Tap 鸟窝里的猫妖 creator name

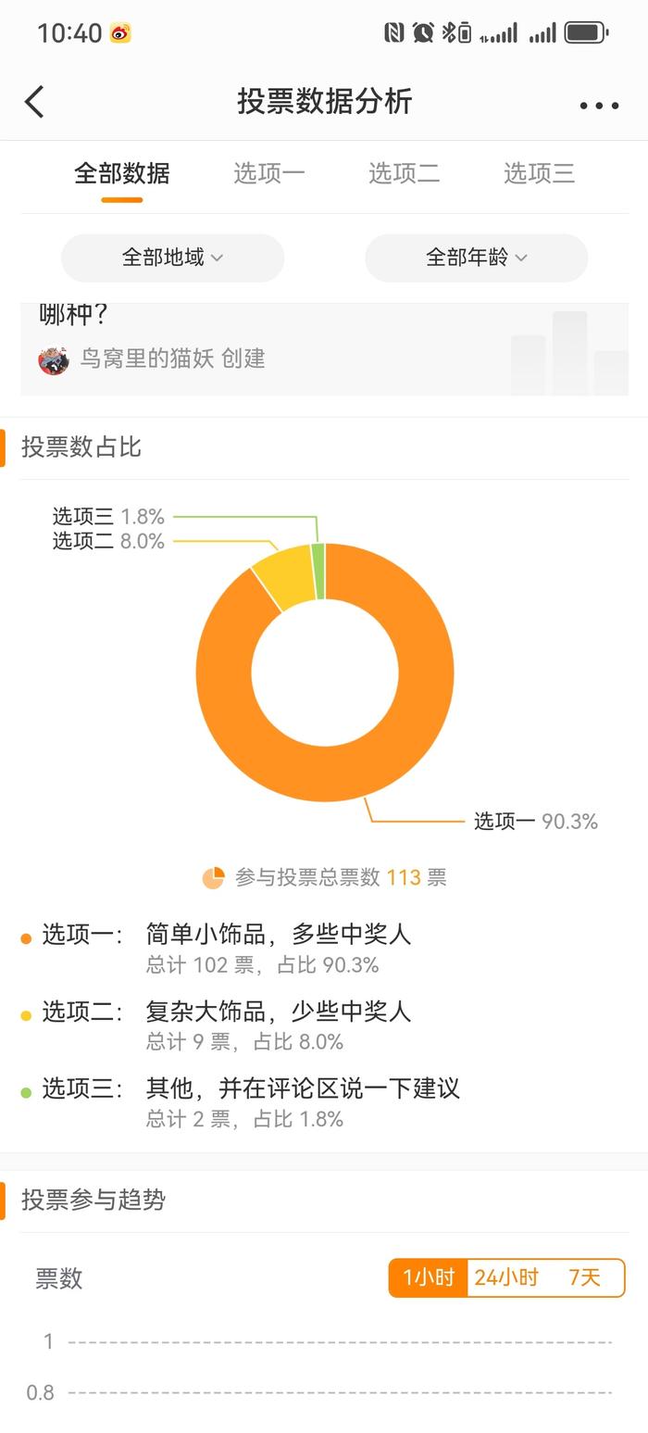click(147, 358)
